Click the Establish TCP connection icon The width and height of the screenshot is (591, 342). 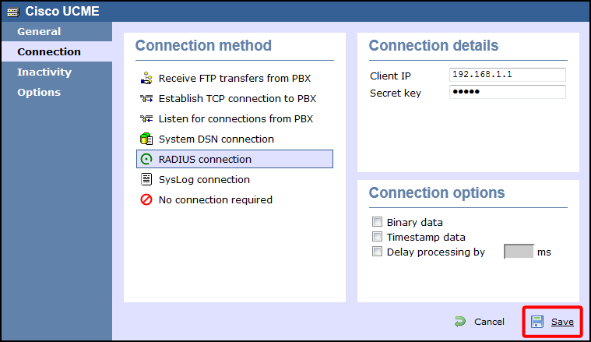pos(146,98)
